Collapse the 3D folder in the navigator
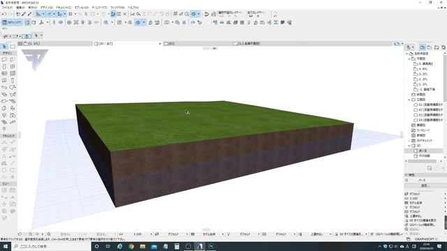The width and height of the screenshot is (447, 251). 409,146
